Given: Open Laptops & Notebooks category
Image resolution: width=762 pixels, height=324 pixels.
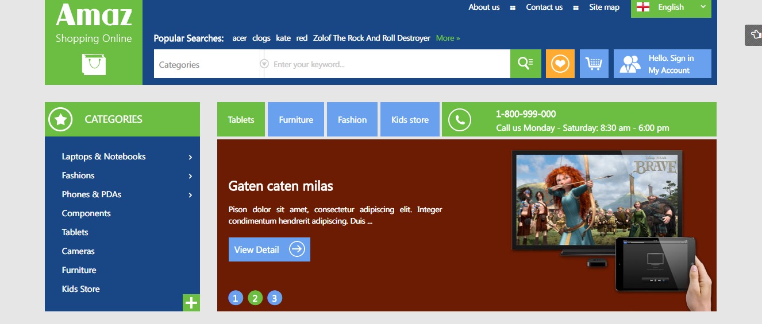Looking at the screenshot, I should point(103,157).
